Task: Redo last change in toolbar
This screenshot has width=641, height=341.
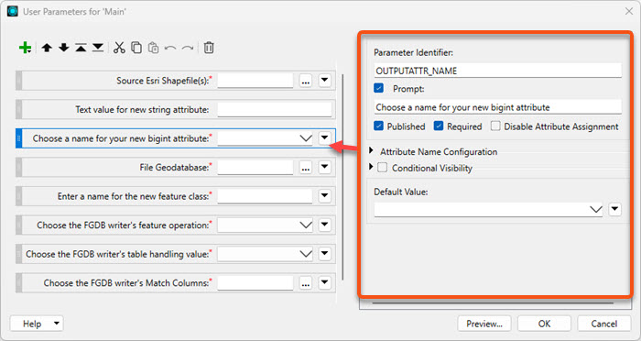Action: [x=188, y=49]
